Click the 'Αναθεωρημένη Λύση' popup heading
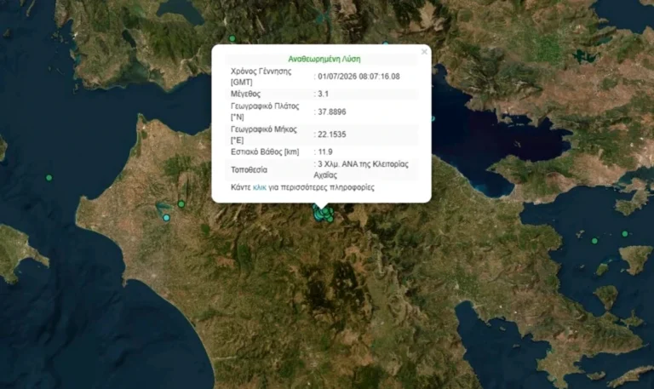 (324, 60)
